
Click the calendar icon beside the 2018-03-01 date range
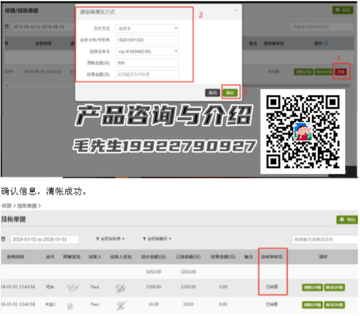(x=3, y=239)
